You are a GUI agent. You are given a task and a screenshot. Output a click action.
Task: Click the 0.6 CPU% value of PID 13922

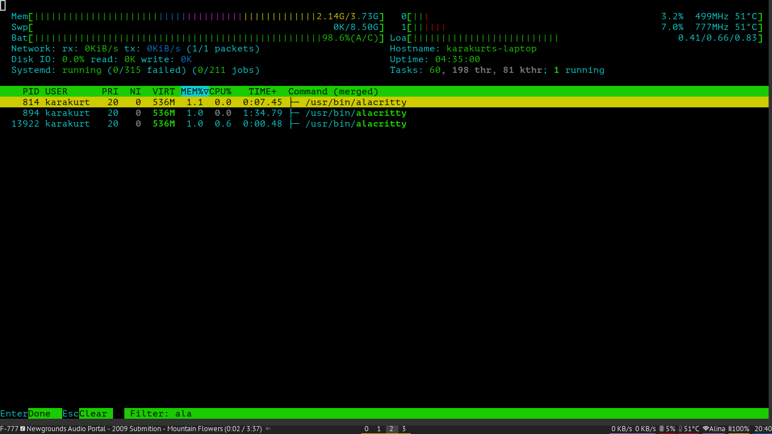[223, 124]
